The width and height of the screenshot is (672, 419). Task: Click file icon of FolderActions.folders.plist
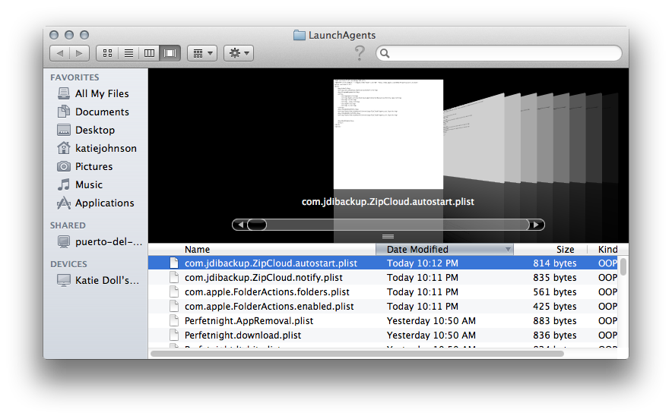[174, 292]
